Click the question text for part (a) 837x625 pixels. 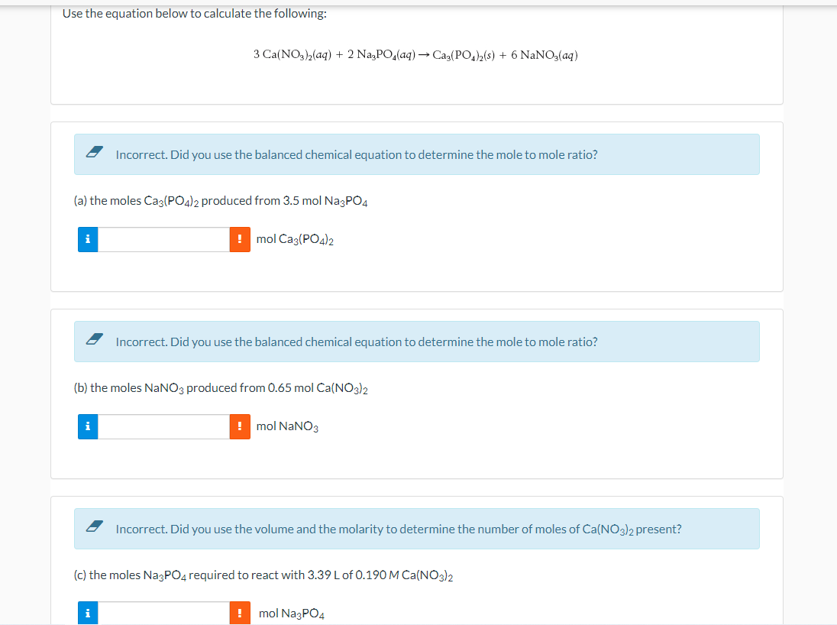pos(221,200)
